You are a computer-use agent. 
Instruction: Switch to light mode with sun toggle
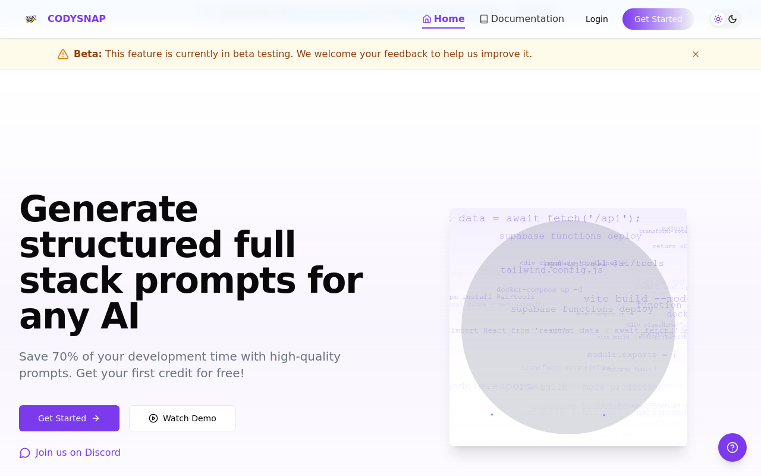pos(718,19)
